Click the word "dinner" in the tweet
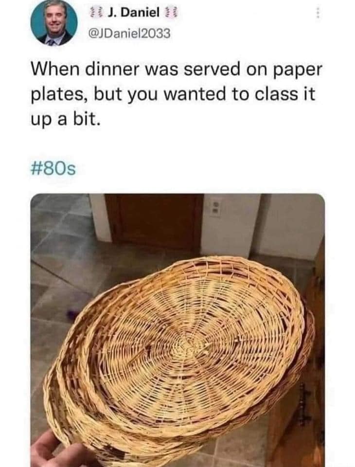This screenshot has width=355, height=467. click(x=112, y=70)
